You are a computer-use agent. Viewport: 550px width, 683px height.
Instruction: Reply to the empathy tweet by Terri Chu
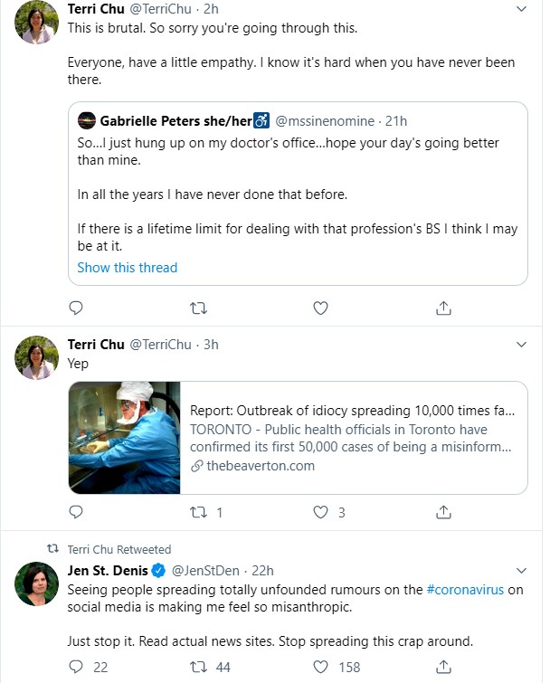click(x=76, y=308)
